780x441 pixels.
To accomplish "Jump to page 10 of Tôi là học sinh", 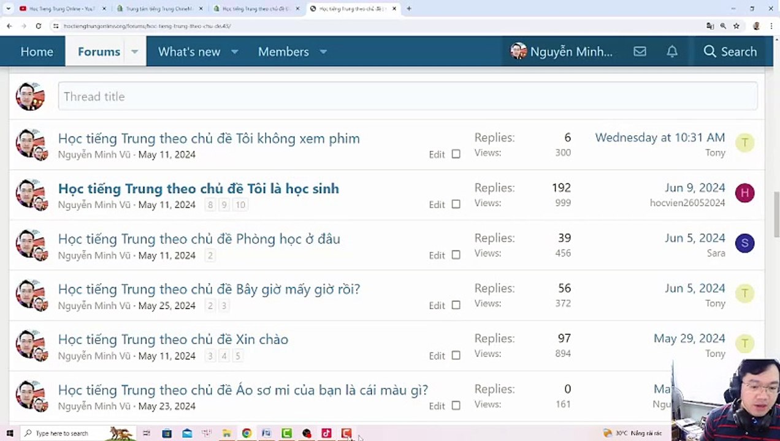I will coord(240,205).
